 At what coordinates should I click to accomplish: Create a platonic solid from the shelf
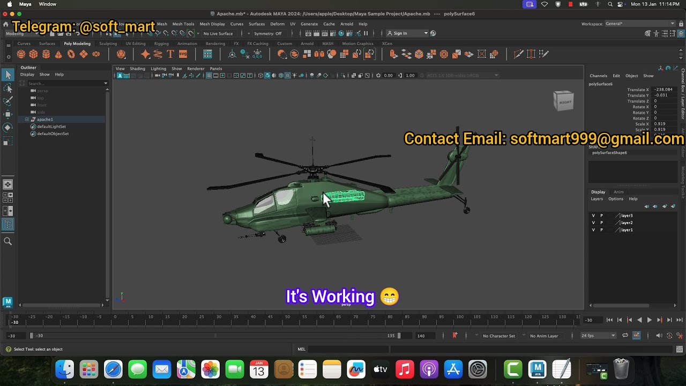[x=121, y=54]
